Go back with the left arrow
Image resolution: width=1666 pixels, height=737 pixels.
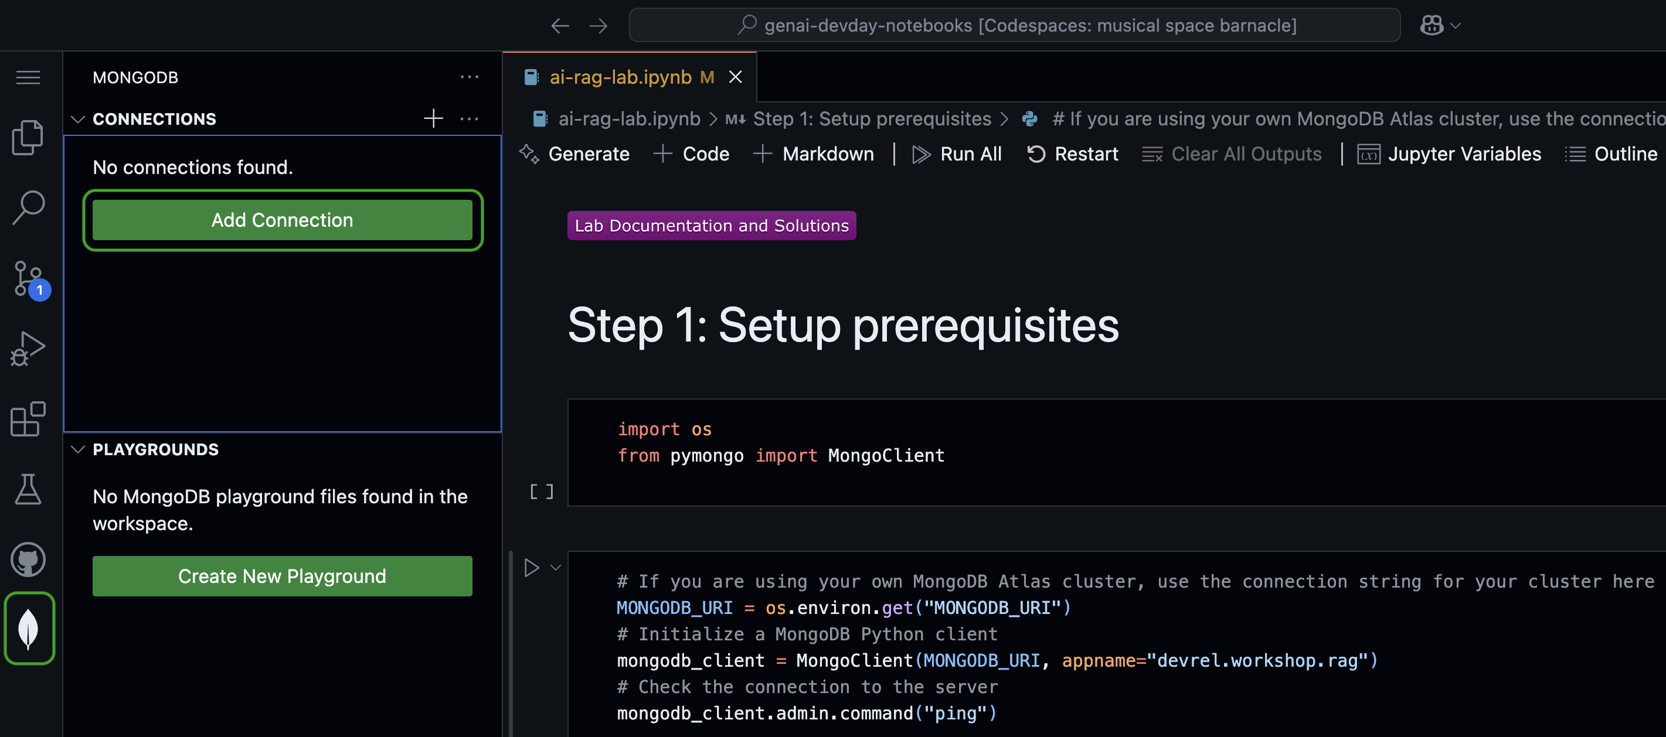click(x=560, y=25)
